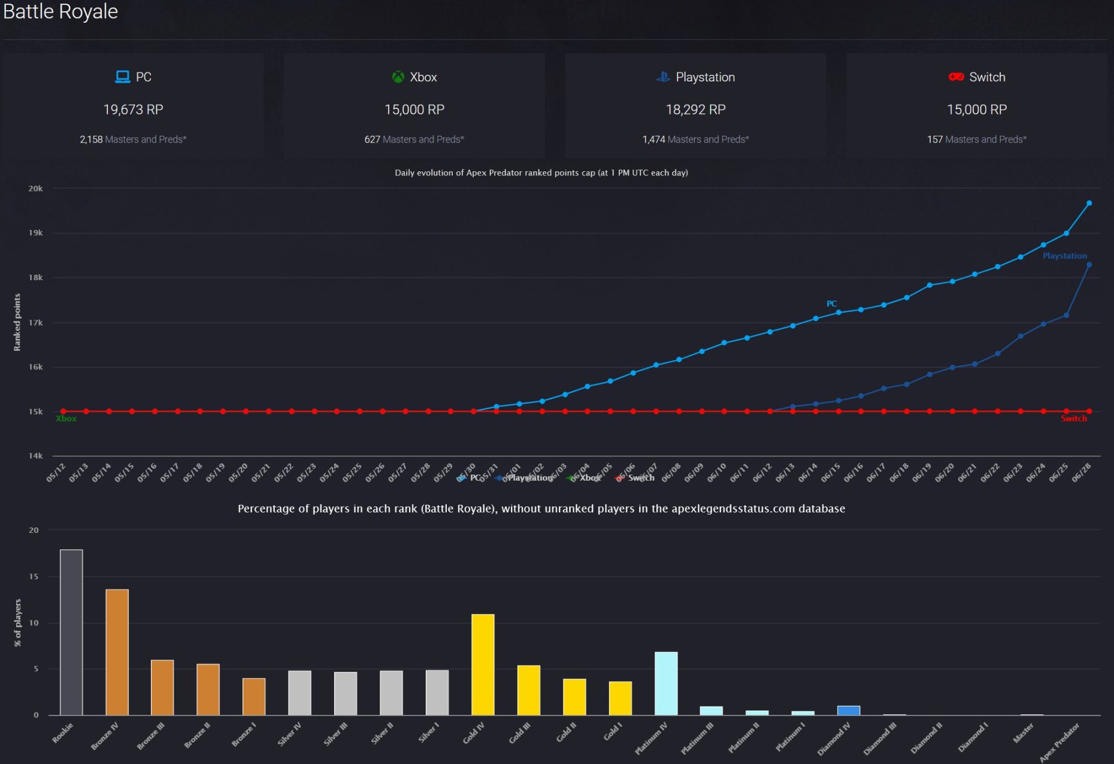Click the Playstation logo icon
1114x764 pixels.
pos(663,77)
